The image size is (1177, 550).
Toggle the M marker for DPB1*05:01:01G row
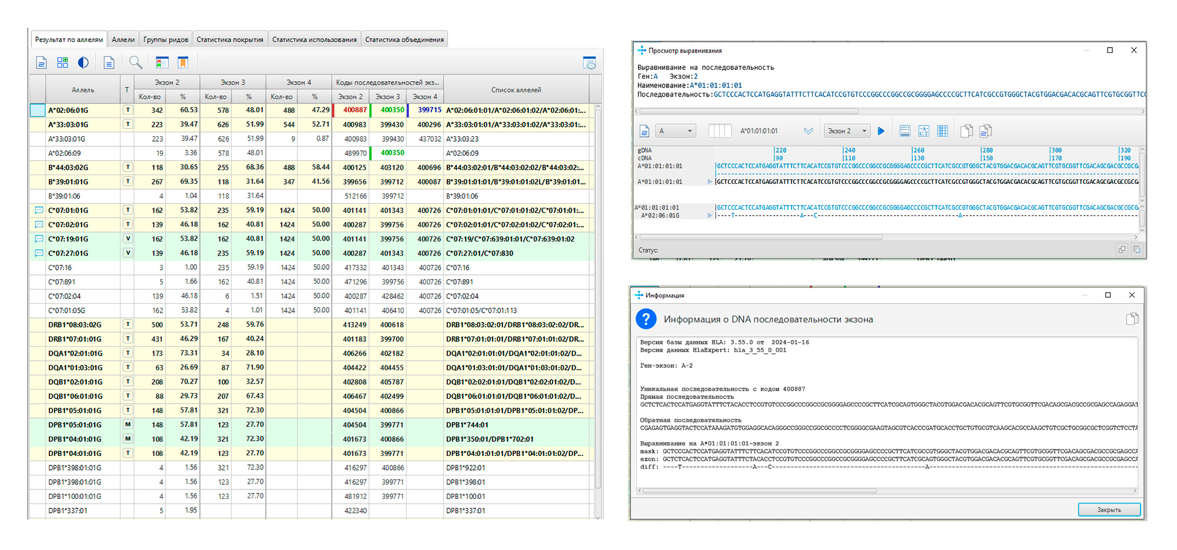(127, 424)
